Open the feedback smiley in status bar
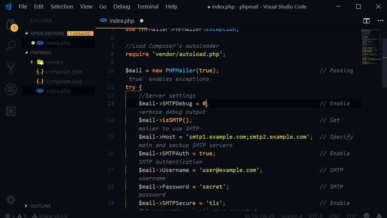Screen dimensions: 387x218 point(367,216)
